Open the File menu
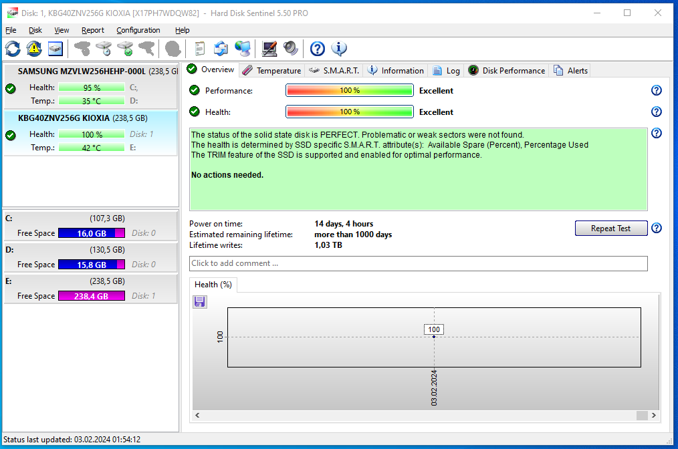 point(11,30)
